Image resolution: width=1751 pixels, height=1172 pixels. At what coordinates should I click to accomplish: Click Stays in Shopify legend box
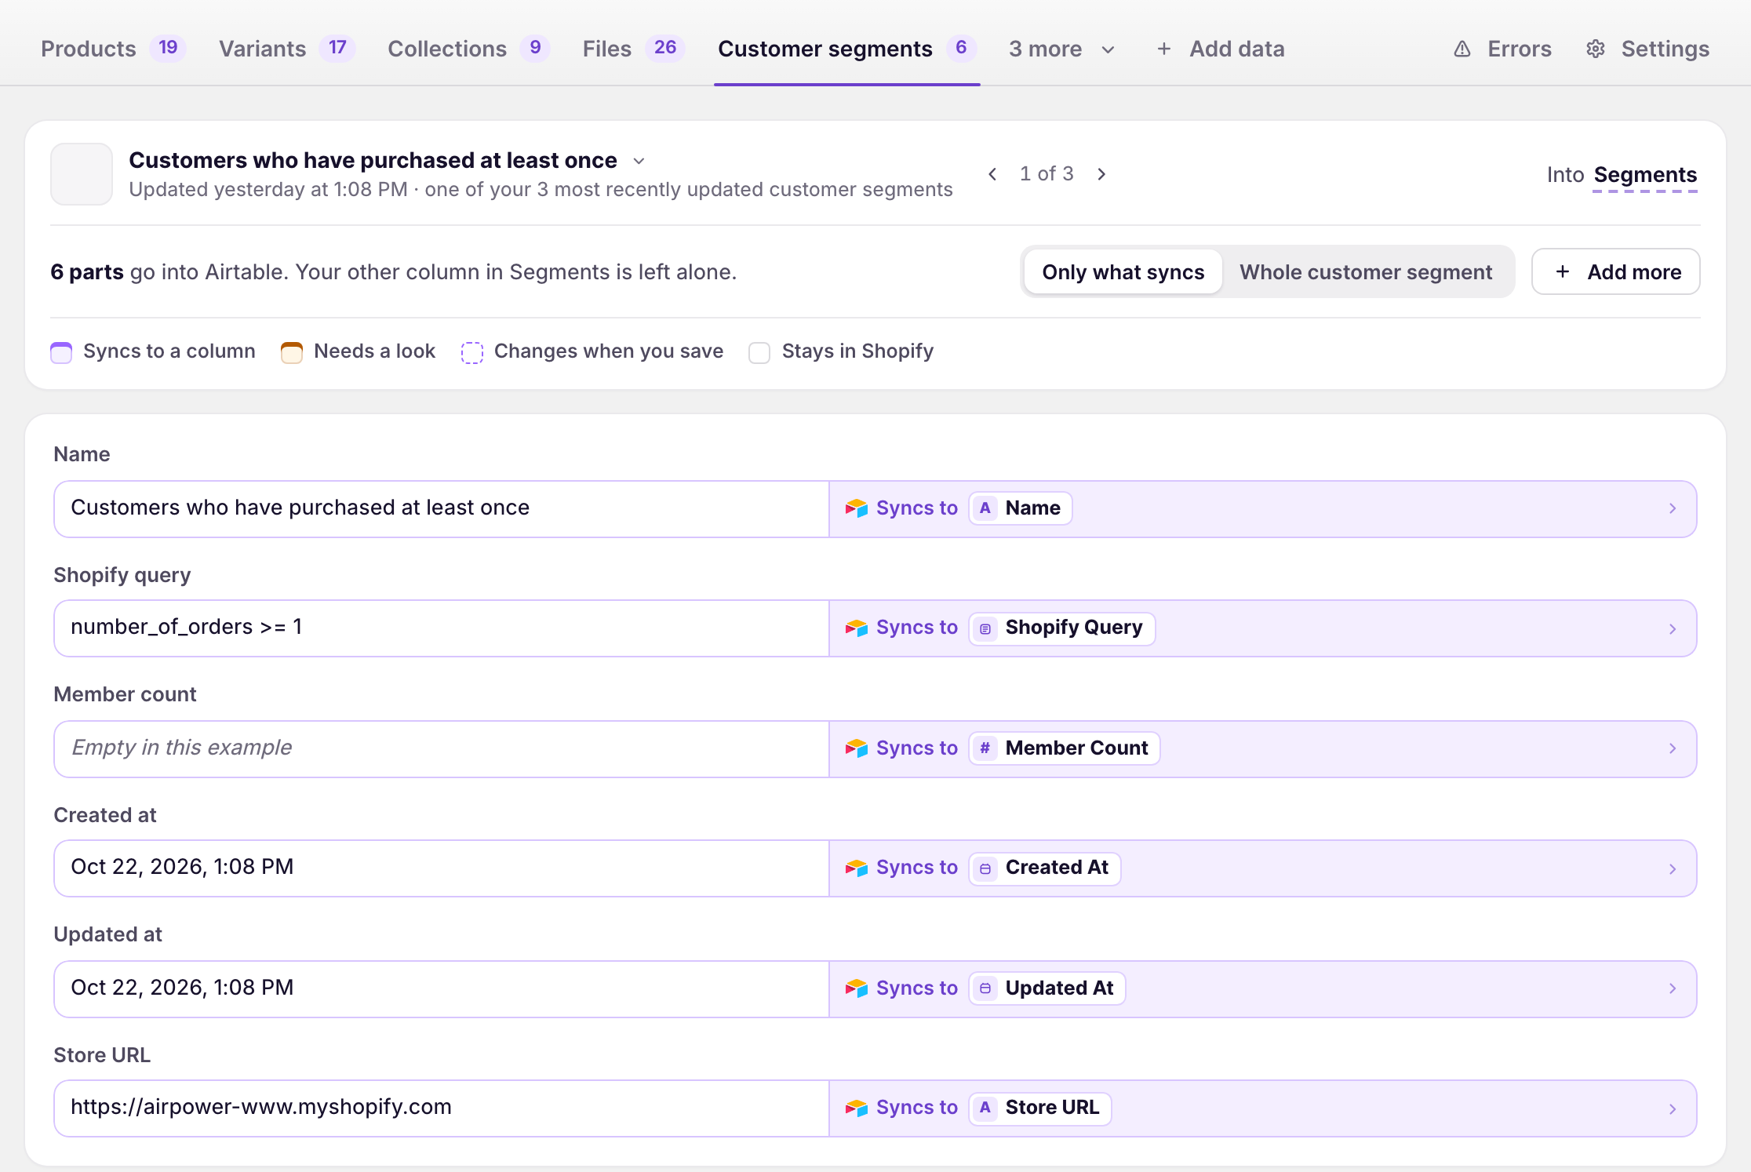coord(759,352)
